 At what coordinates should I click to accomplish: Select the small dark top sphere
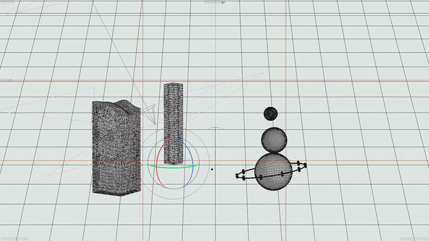(x=271, y=114)
